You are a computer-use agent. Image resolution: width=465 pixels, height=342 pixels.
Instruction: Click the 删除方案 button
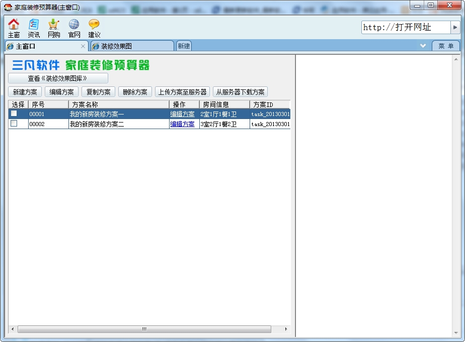tap(135, 92)
